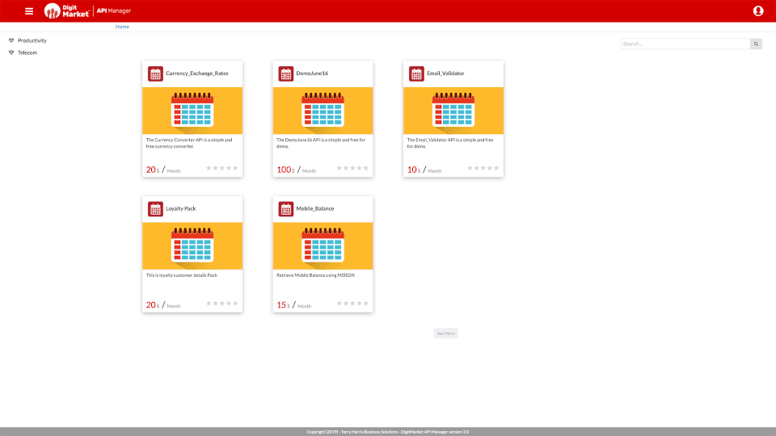Select the Telecom category
Image resolution: width=776 pixels, height=436 pixels.
pyautogui.click(x=27, y=52)
